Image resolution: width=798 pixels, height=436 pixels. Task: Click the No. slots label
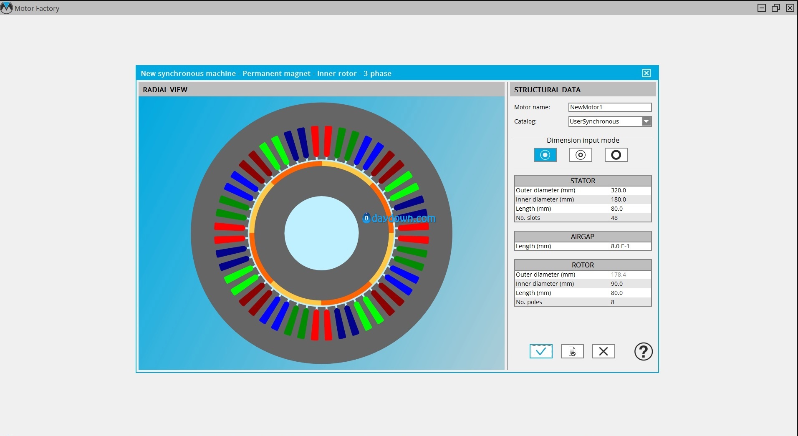tap(528, 218)
